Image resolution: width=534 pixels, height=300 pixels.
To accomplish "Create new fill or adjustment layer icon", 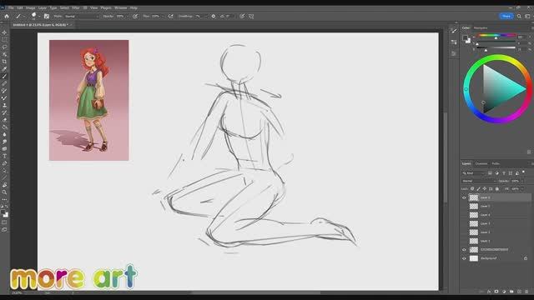I will coord(504,292).
